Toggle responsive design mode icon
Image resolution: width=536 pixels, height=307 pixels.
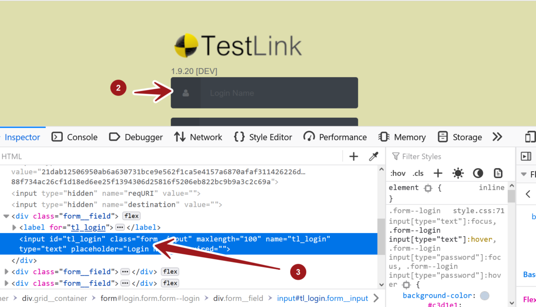click(530, 137)
